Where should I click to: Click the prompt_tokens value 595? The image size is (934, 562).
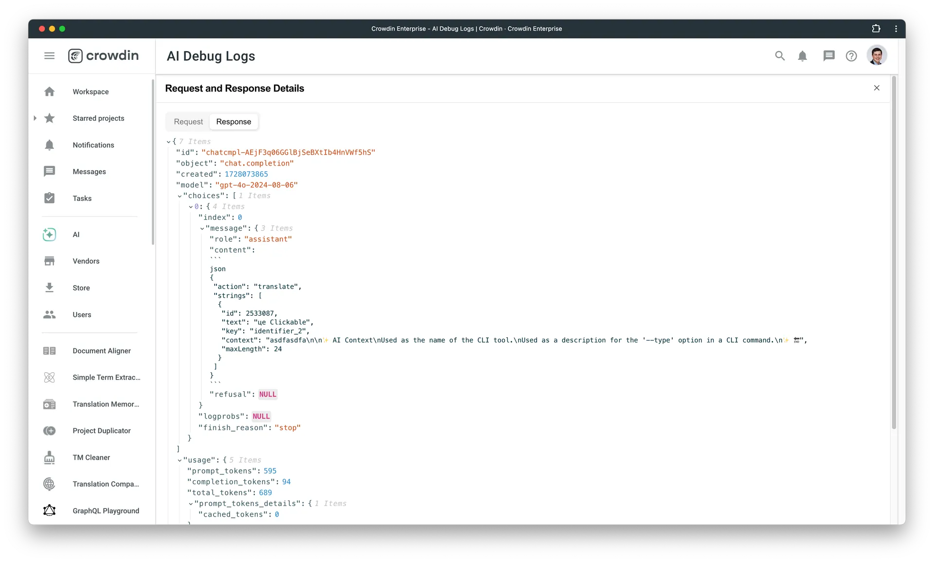coord(270,471)
